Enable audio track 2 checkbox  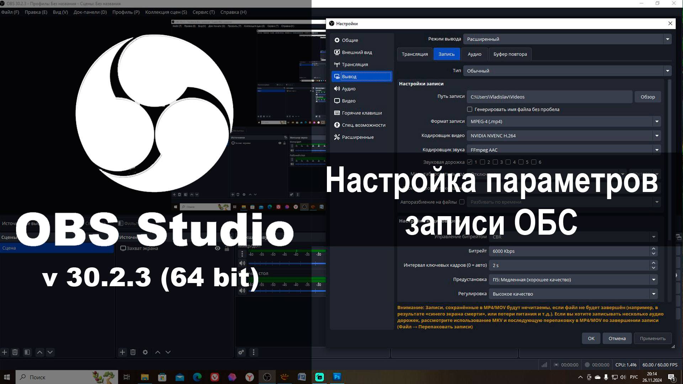pos(482,162)
